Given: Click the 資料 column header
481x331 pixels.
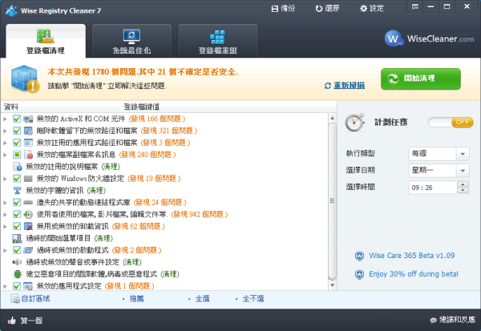Looking at the screenshot, I should click(x=60, y=107).
